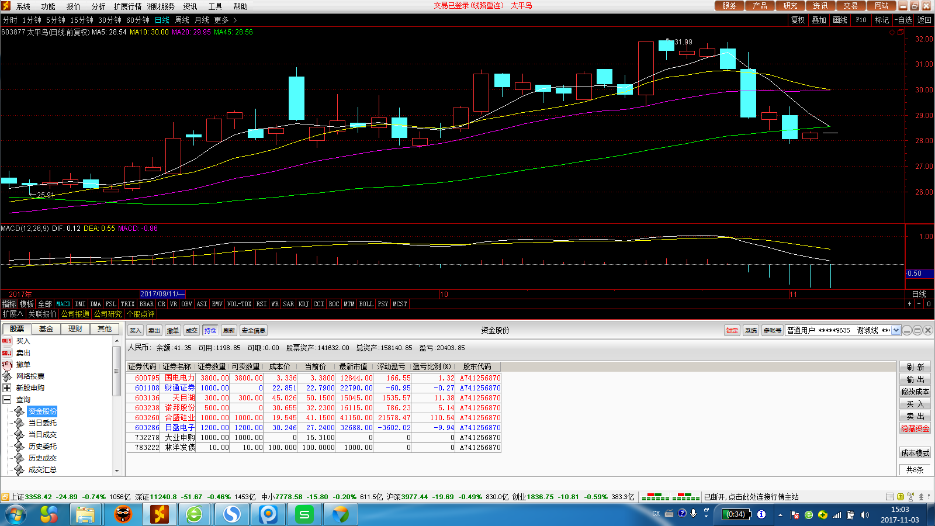The width and height of the screenshot is (935, 526).
Task: Select the BOLL indicator tab
Action: tap(366, 304)
